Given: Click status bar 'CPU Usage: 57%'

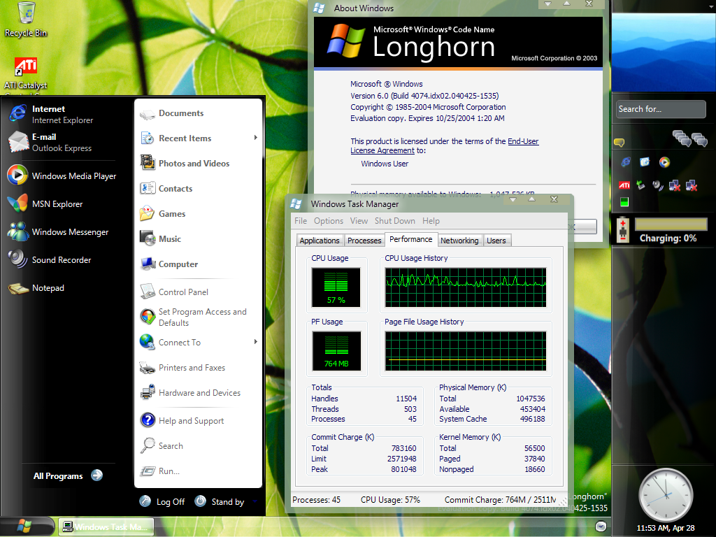Looking at the screenshot, I should point(390,499).
